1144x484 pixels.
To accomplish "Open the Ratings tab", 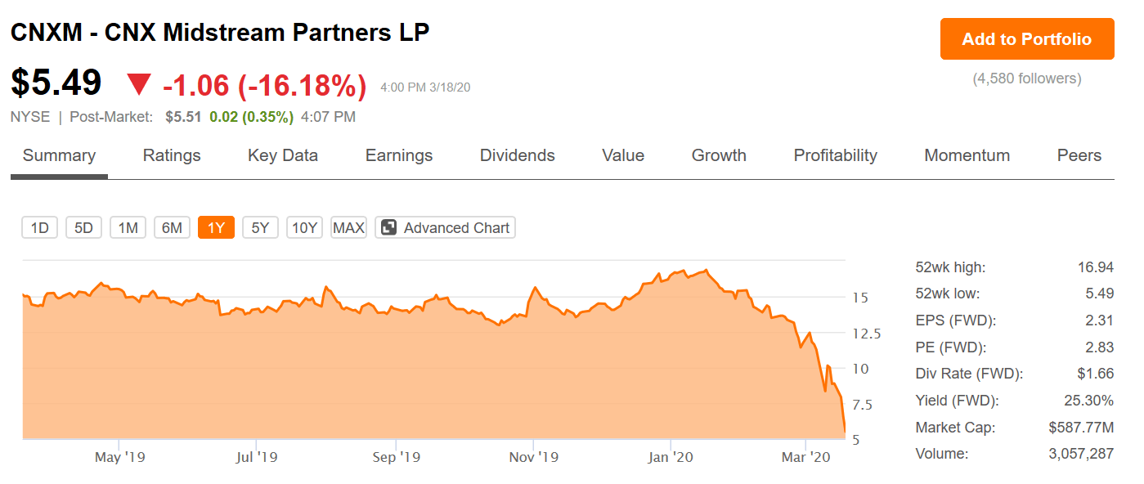I will 172,155.
